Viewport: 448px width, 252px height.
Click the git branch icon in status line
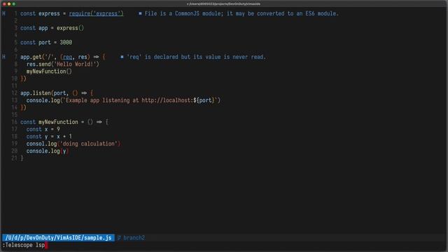coord(119,238)
